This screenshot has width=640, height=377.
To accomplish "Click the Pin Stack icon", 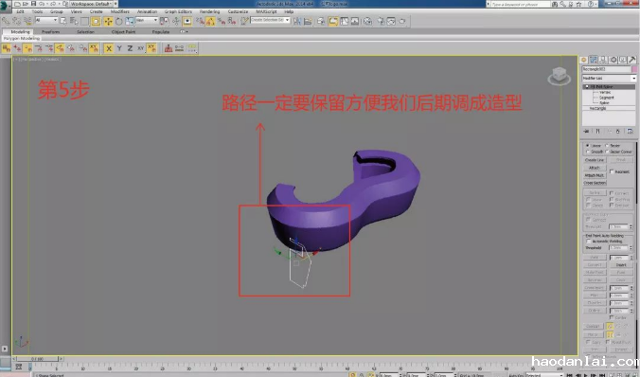I will (587, 131).
